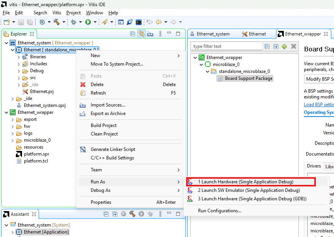Click the green plus icon beside filter box
The height and width of the screenshot is (237, 334).
pyautogui.click(x=285, y=46)
